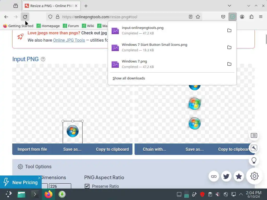Click Chain with button

154,149
